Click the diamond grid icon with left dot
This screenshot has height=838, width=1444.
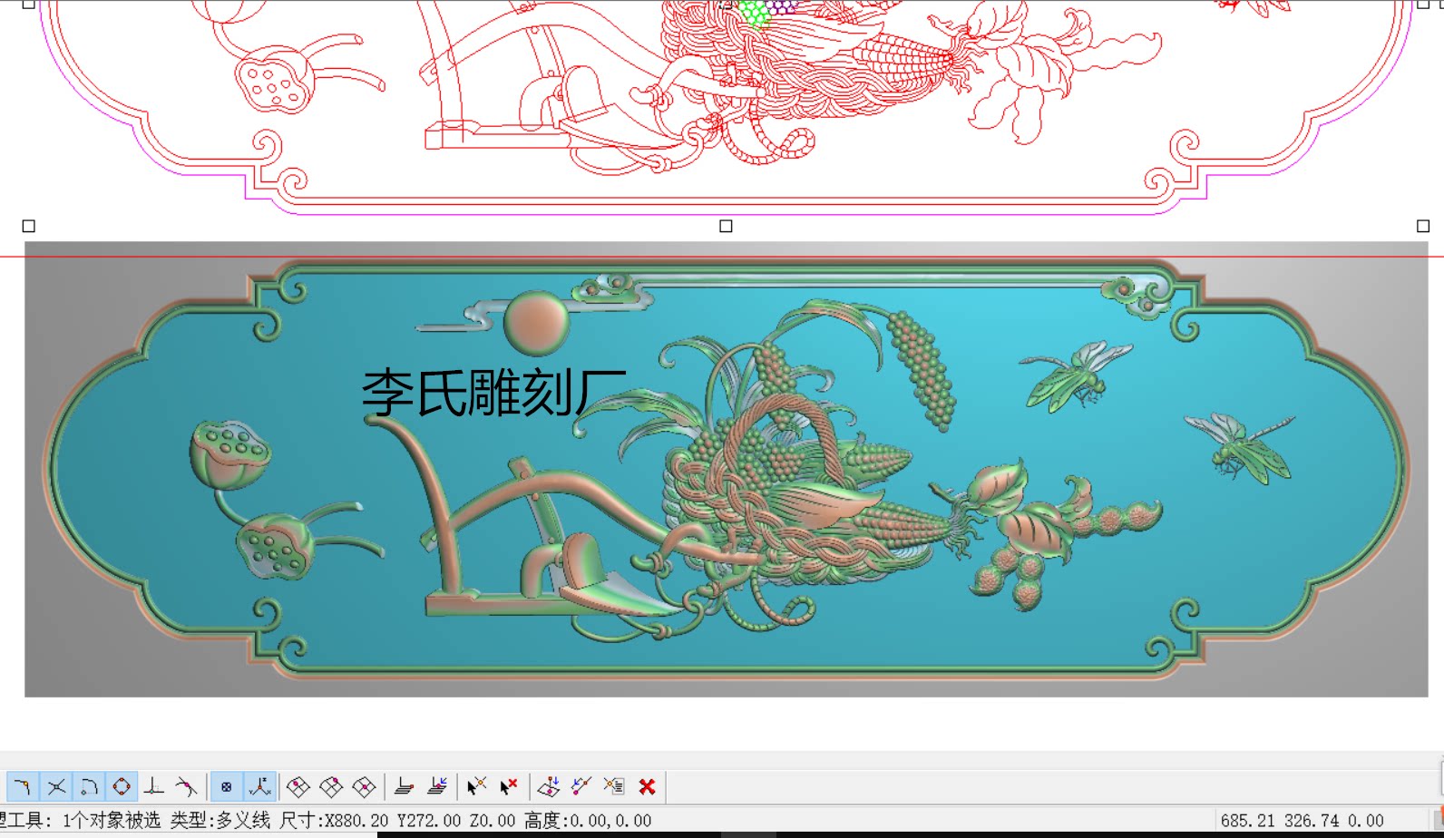pos(298,786)
